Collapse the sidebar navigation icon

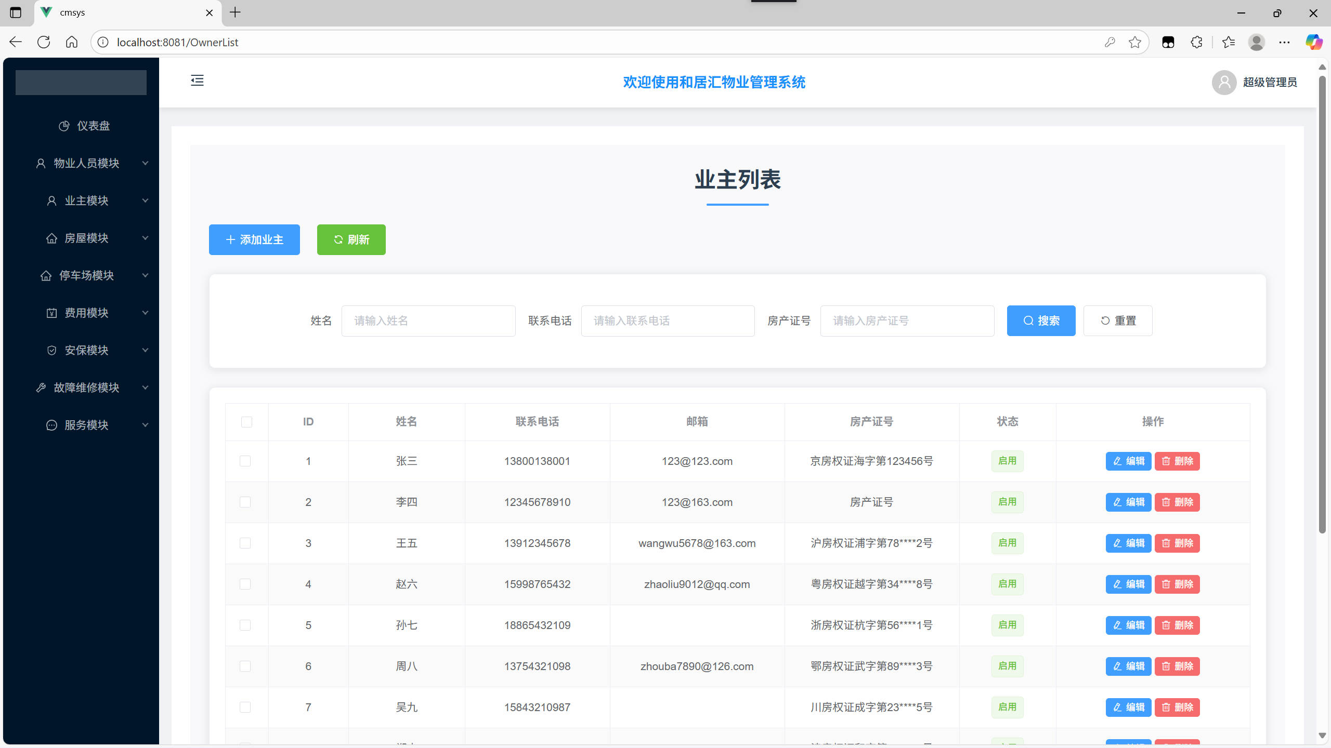197,81
